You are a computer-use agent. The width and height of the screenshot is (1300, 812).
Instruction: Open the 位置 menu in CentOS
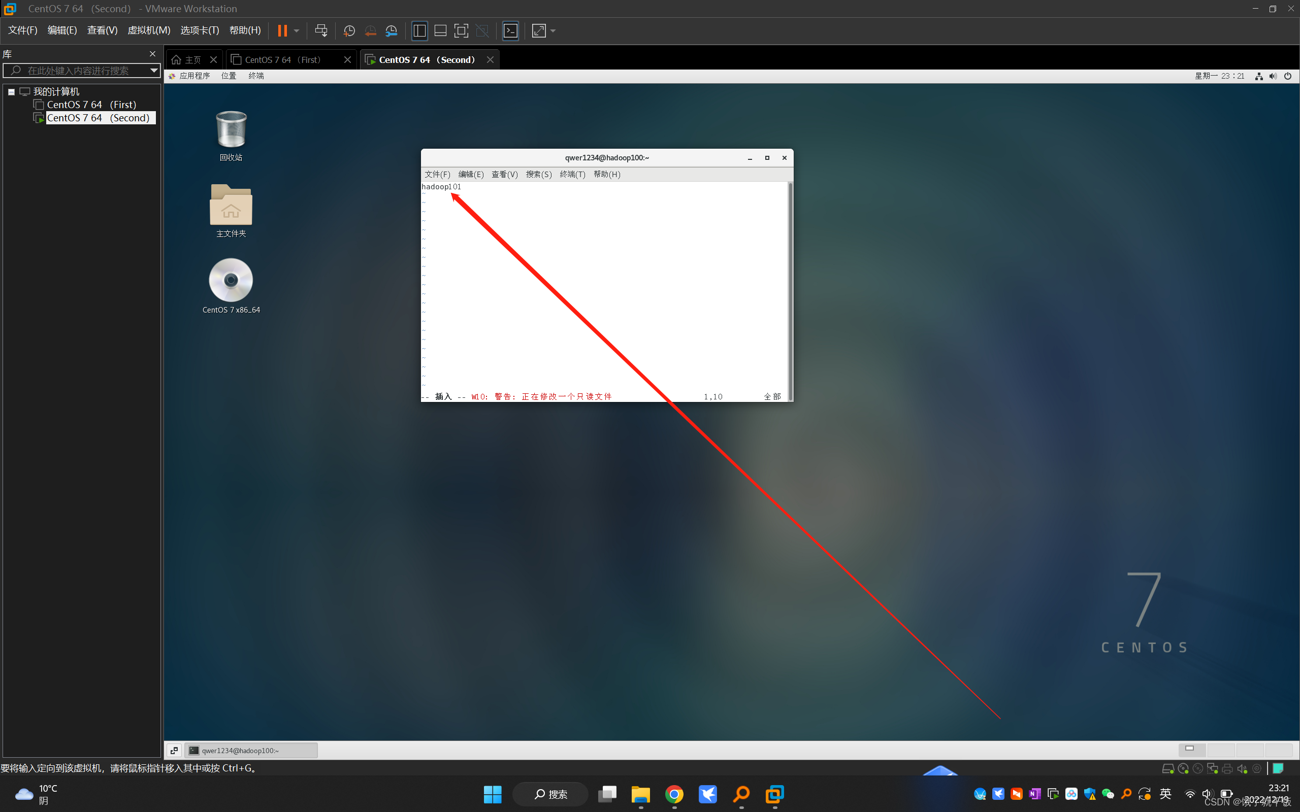tap(229, 76)
